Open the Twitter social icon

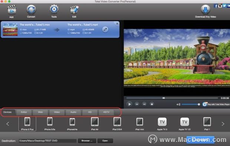point(224,6)
